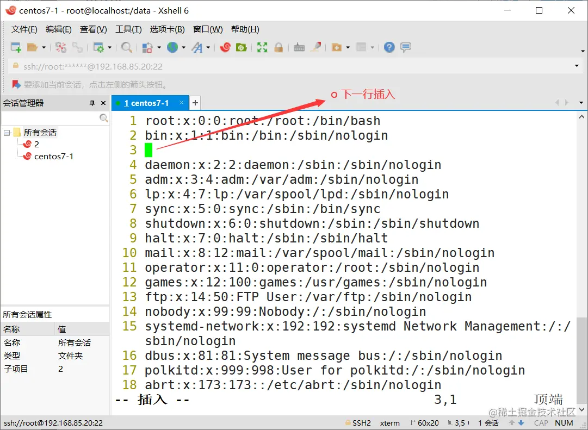
Task: Click blue download arrow in status bar
Action: (521, 423)
